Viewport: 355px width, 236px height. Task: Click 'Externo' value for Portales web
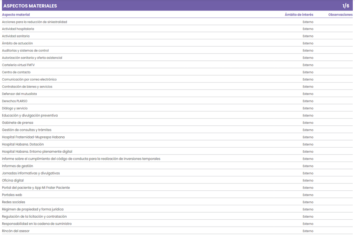point(308,195)
